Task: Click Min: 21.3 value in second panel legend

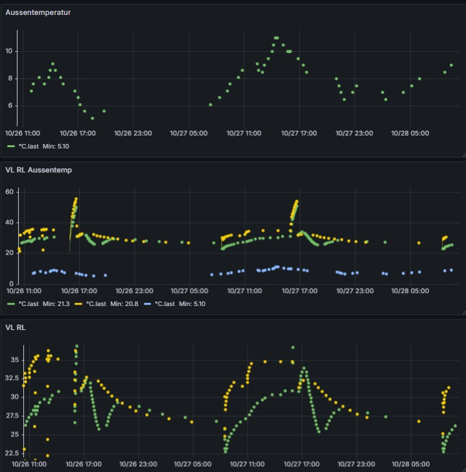Action: pyautogui.click(x=57, y=303)
